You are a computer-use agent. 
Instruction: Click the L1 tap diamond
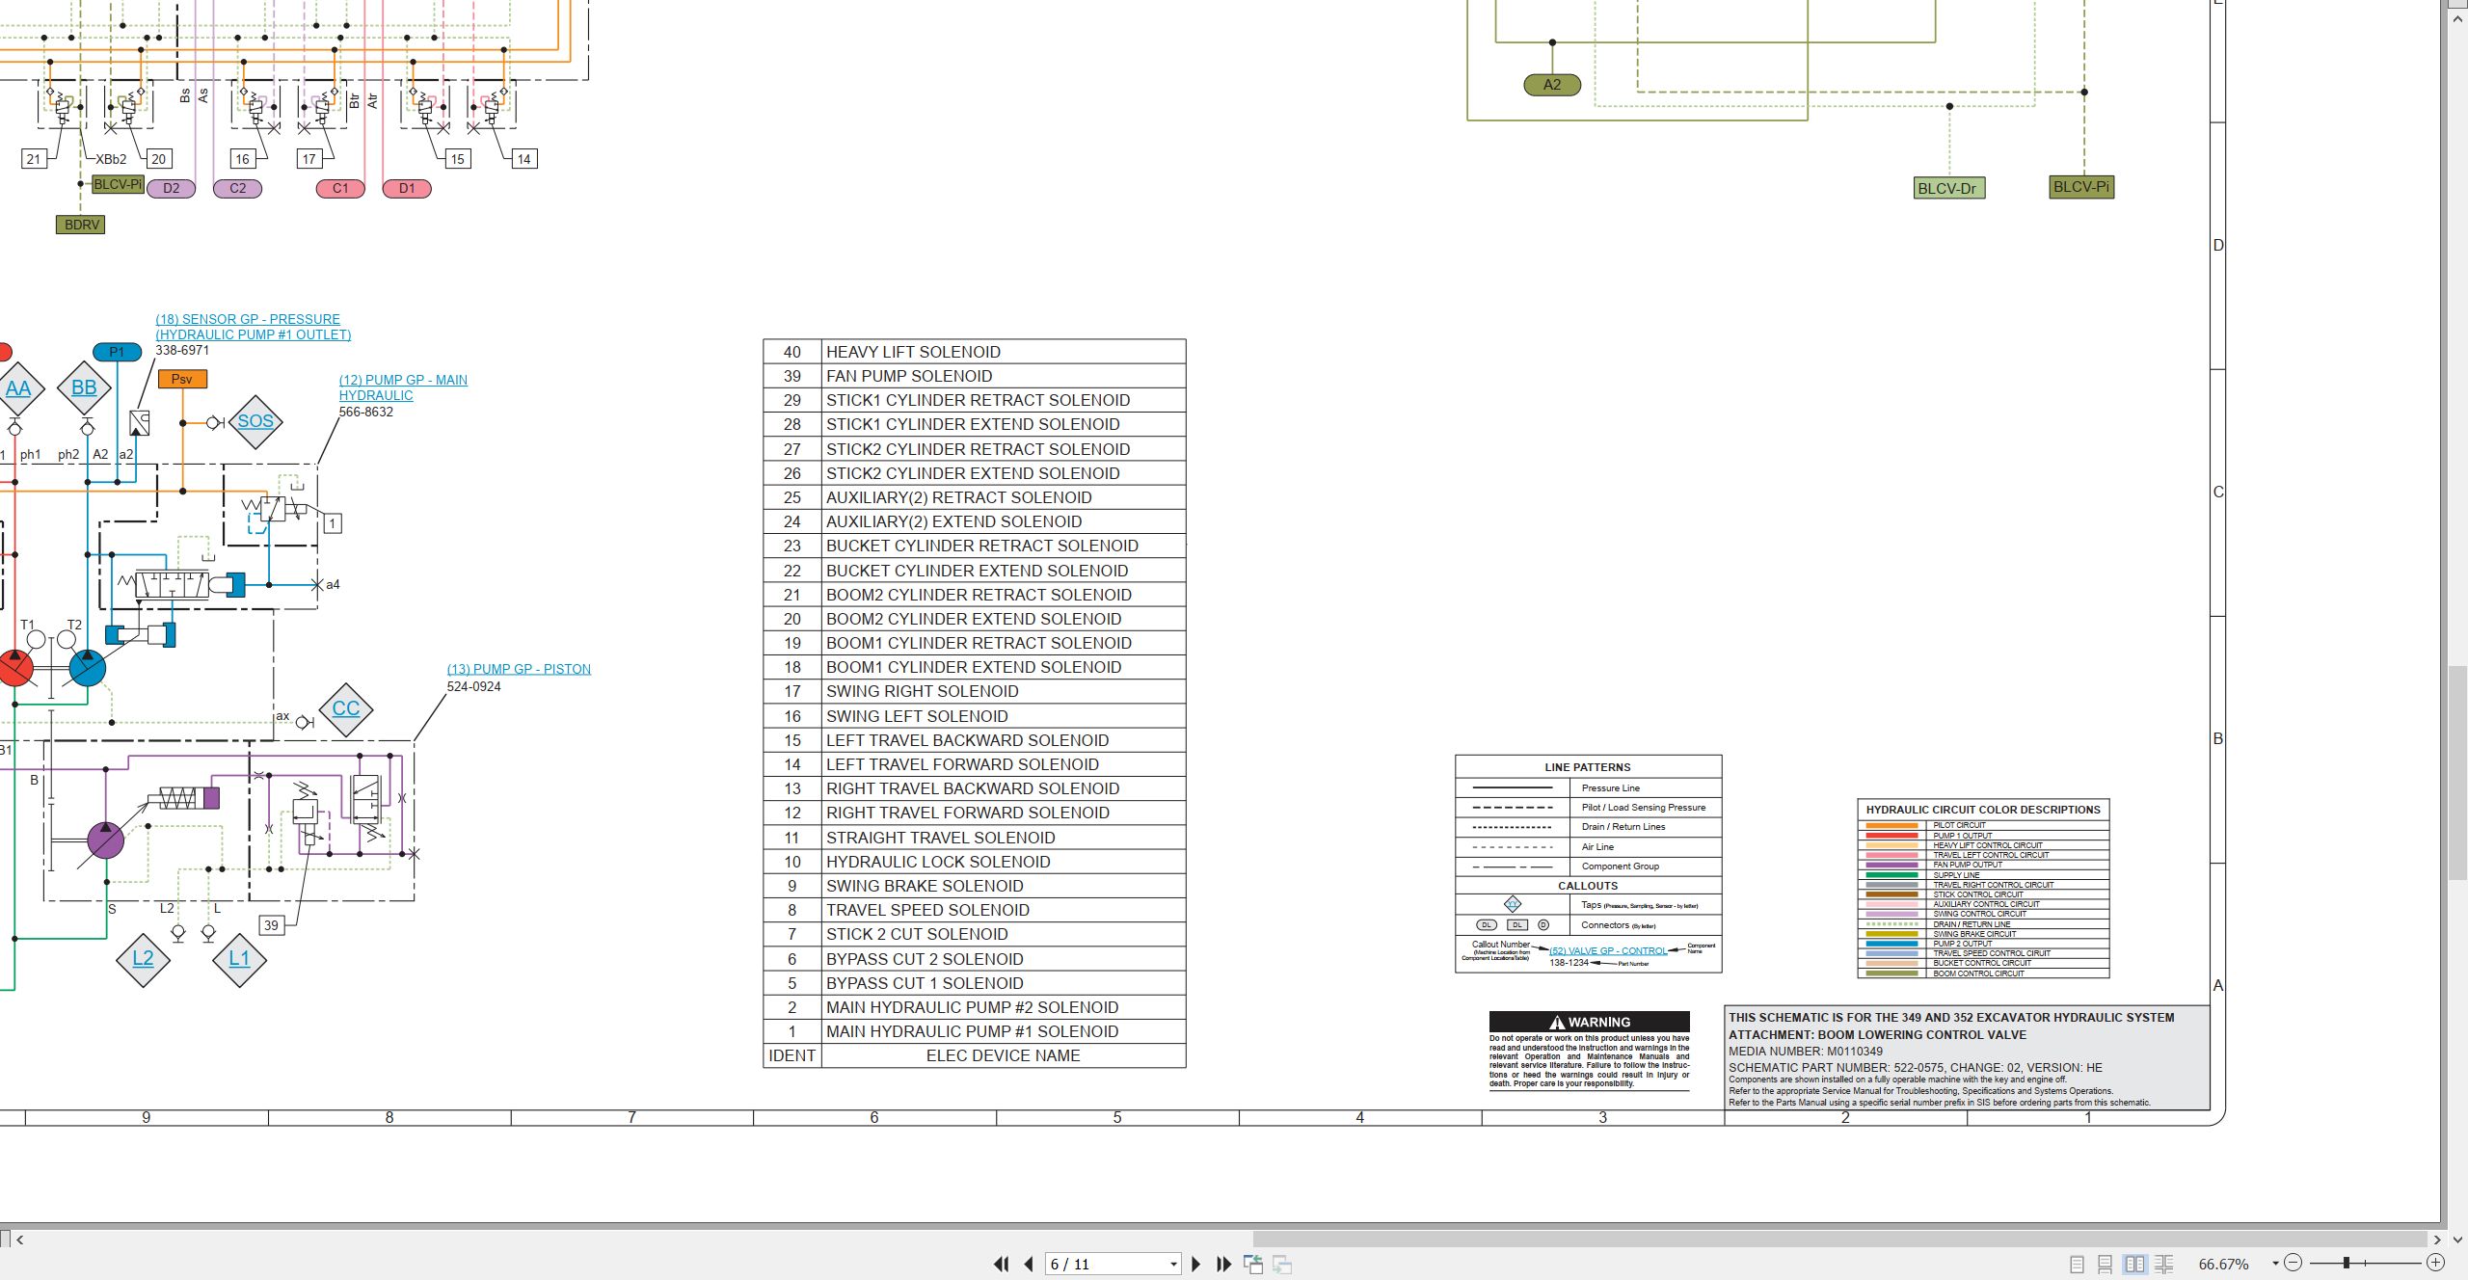pos(239,959)
